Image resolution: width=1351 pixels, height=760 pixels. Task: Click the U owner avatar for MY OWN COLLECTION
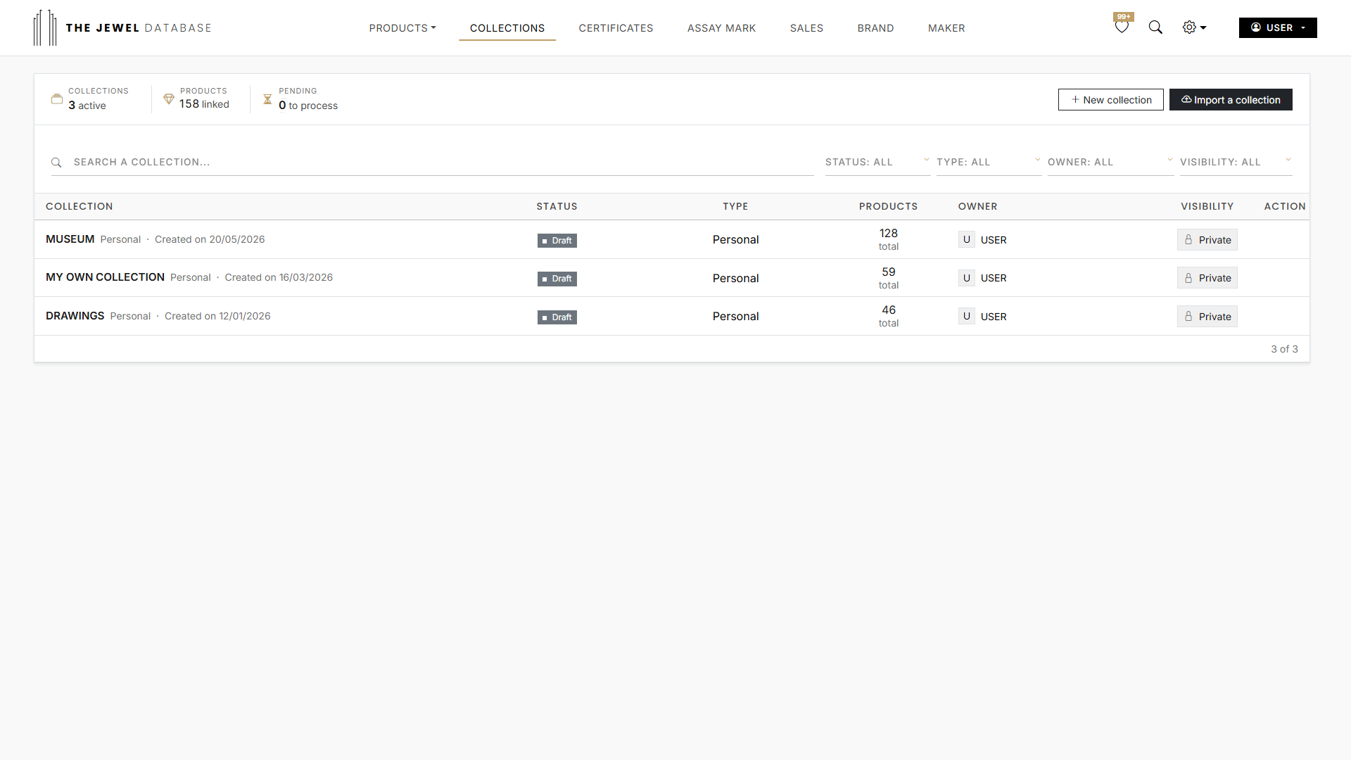[x=966, y=277]
